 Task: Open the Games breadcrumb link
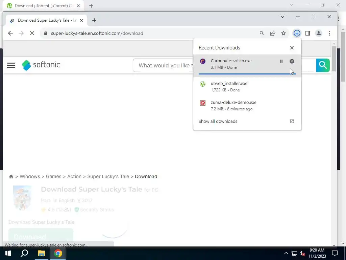coord(54,176)
